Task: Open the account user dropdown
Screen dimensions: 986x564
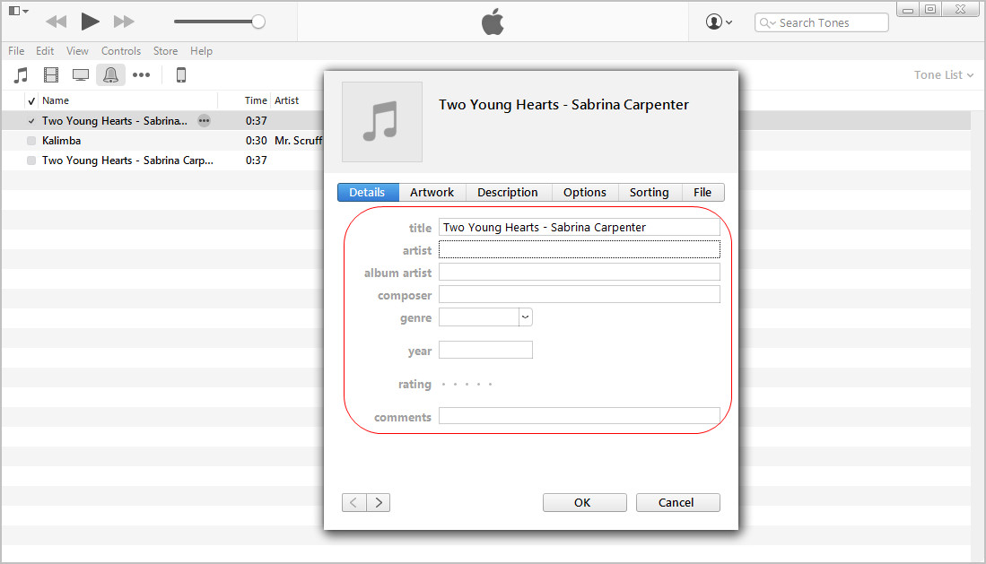Action: (719, 22)
